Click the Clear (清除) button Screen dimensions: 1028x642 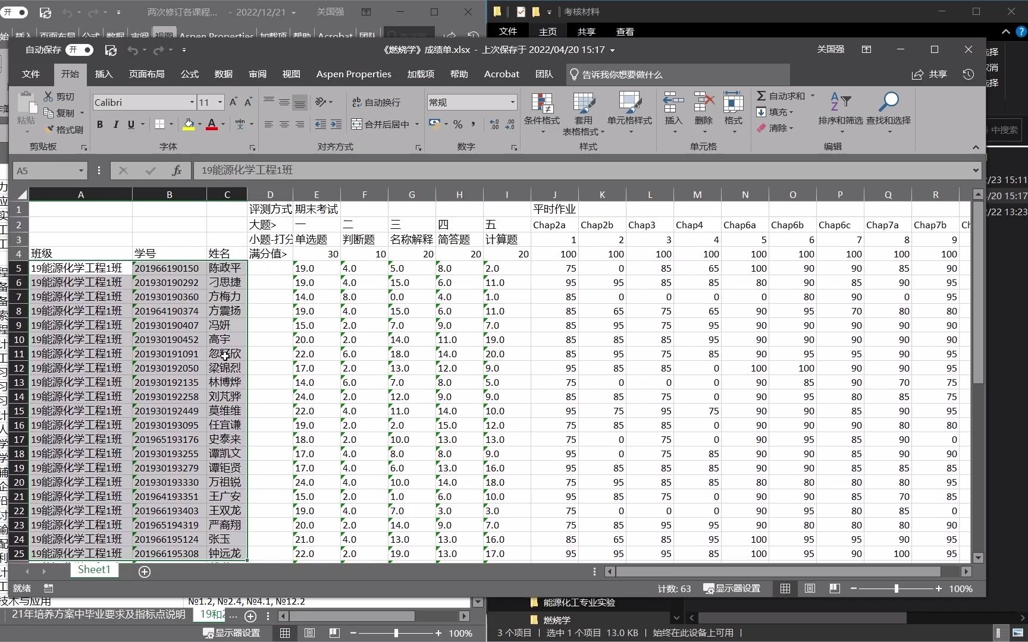point(775,128)
